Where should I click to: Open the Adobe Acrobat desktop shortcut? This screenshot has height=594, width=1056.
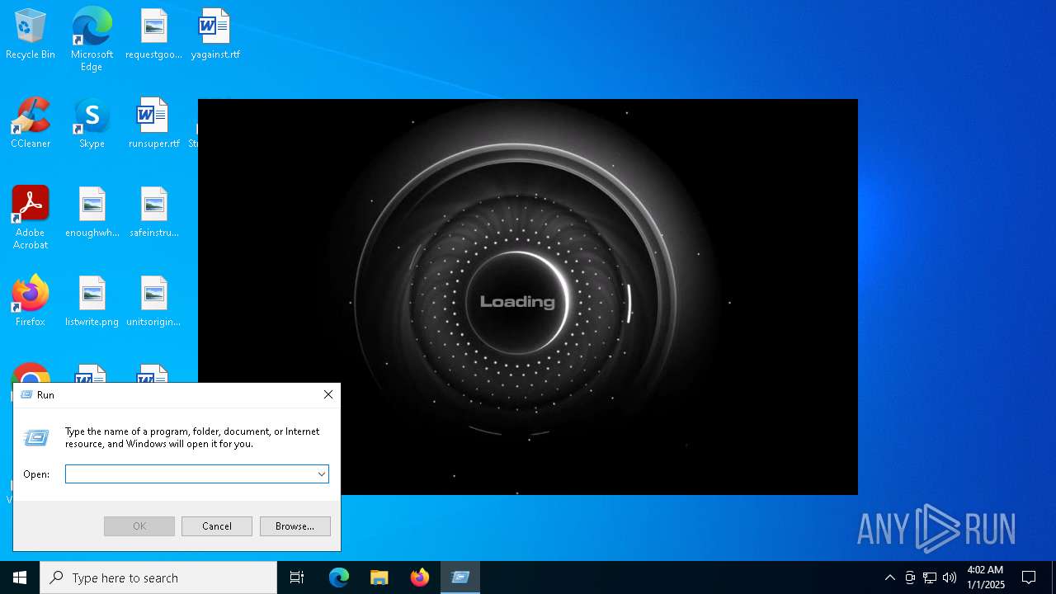(31, 218)
